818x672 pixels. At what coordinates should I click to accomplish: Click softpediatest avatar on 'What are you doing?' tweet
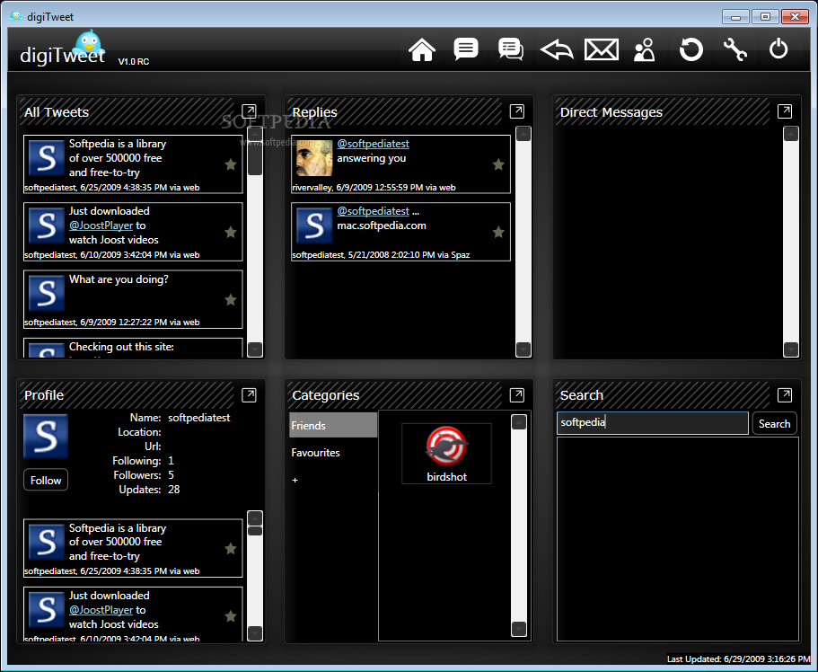pyautogui.click(x=47, y=293)
